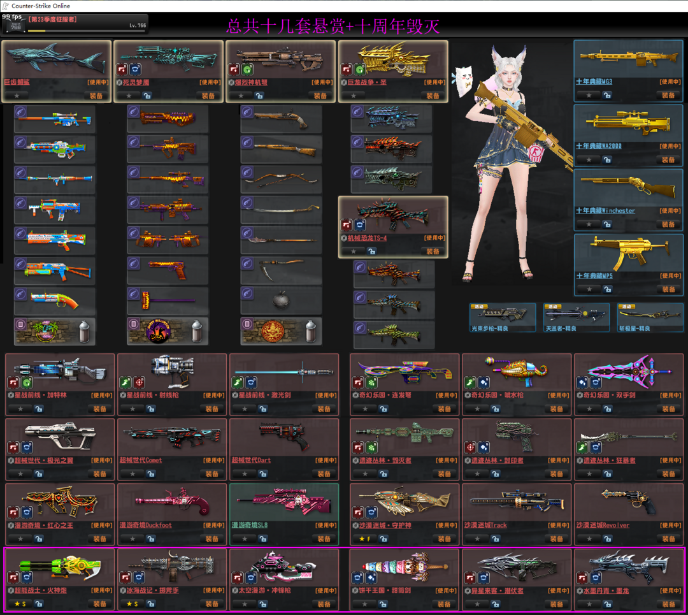Click the lock icon on 死灵梦魇 card
688x615 pixels.
[147, 96]
